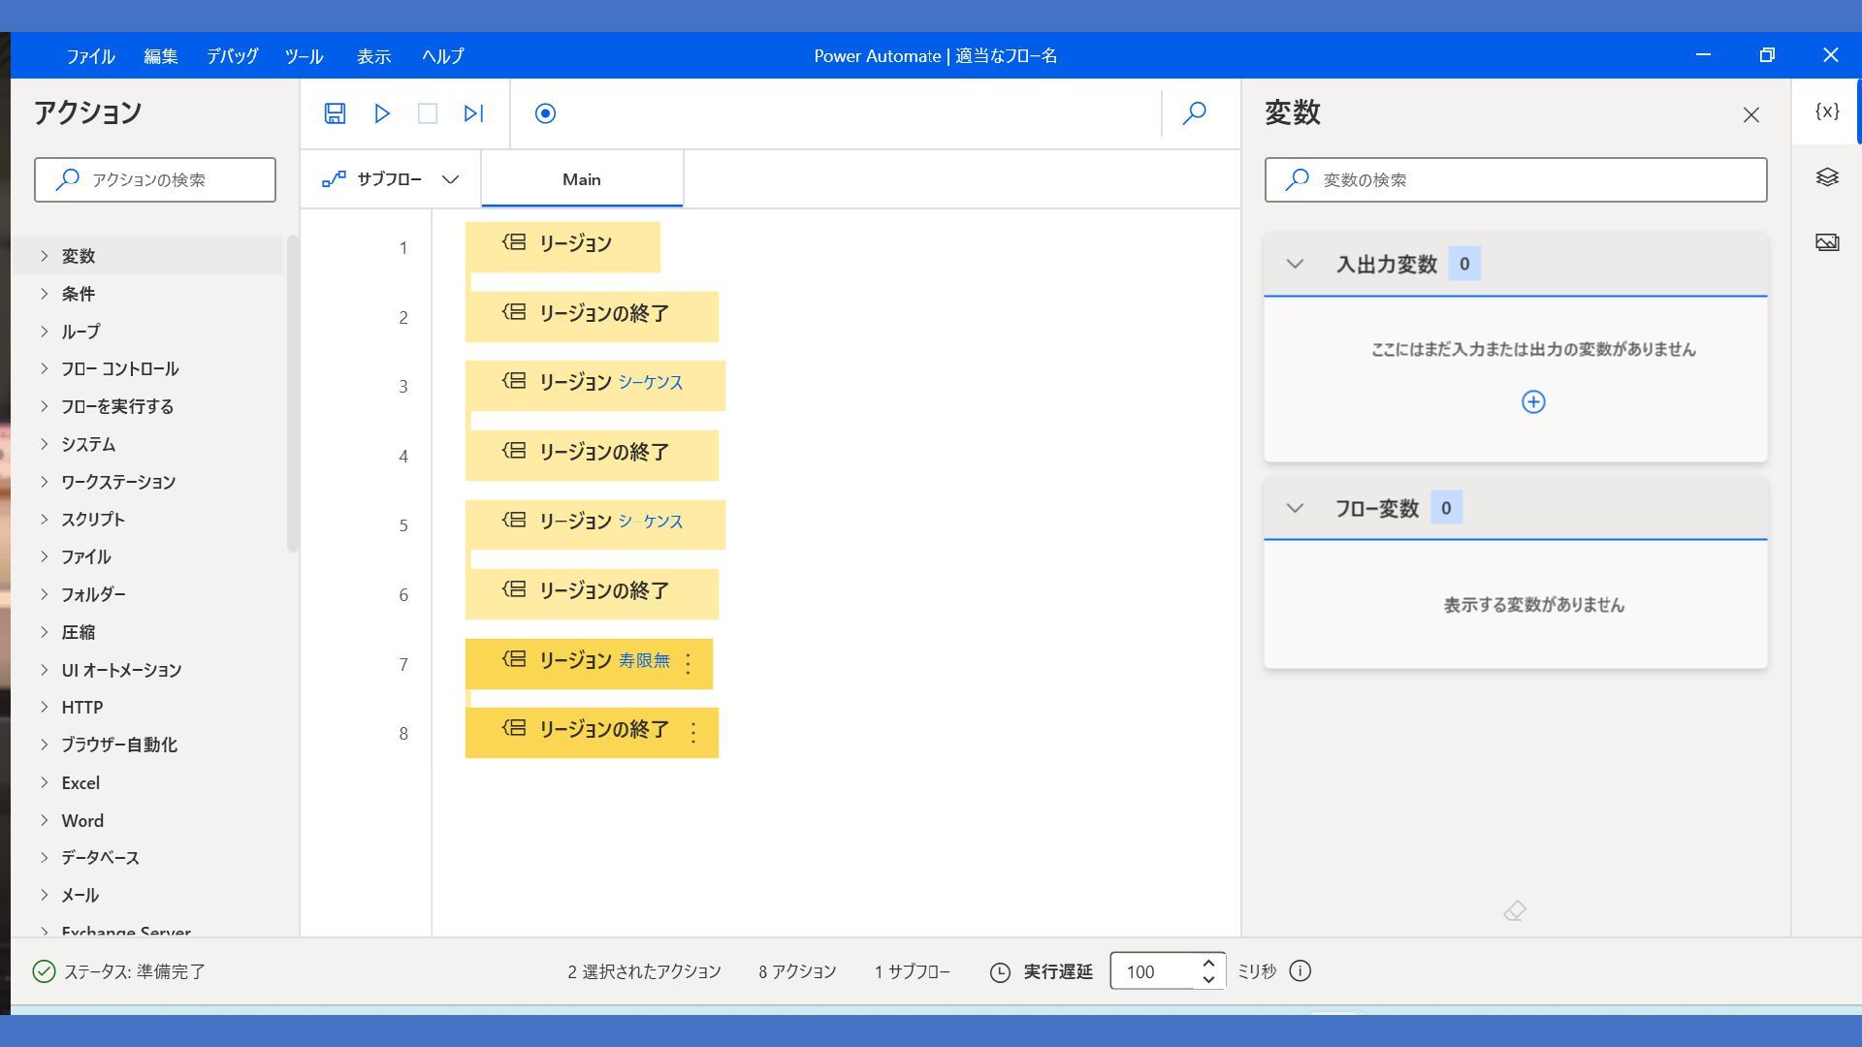Click the execution delay info icon
1862x1047 pixels.
click(x=1300, y=970)
